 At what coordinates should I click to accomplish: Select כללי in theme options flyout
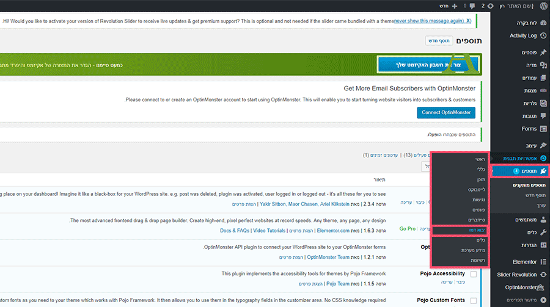(x=481, y=169)
